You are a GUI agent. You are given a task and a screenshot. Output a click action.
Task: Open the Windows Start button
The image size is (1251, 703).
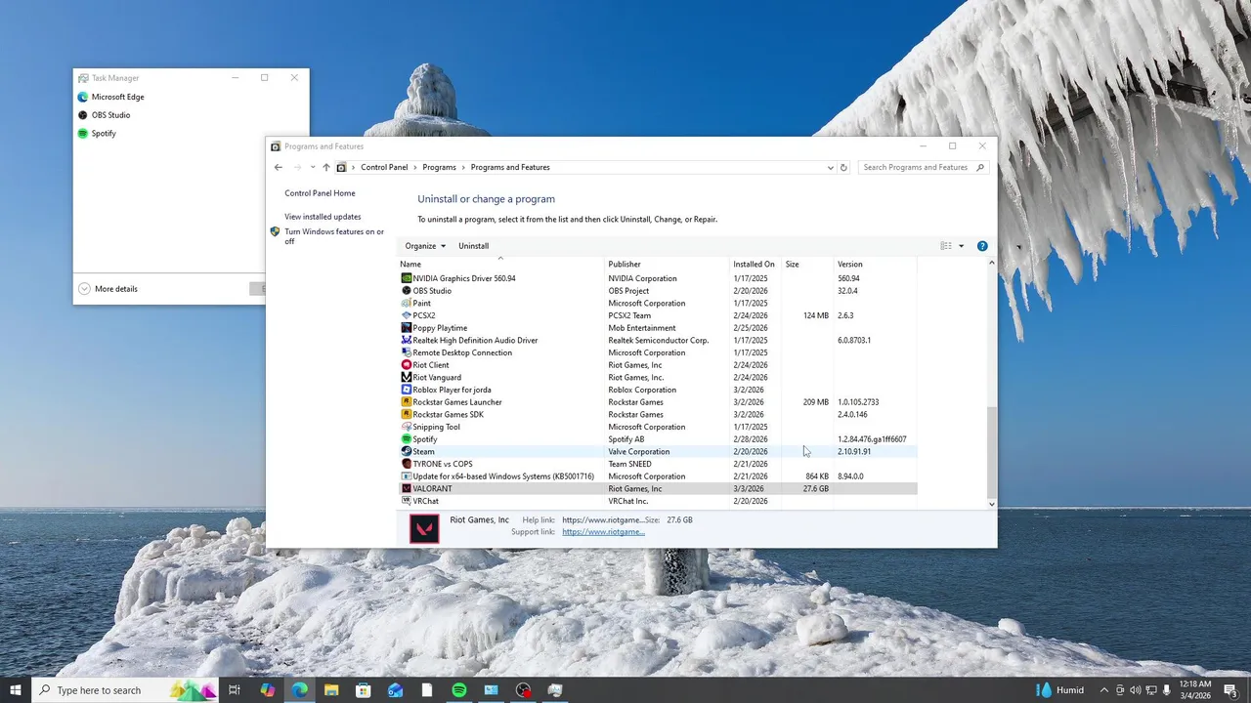(16, 690)
